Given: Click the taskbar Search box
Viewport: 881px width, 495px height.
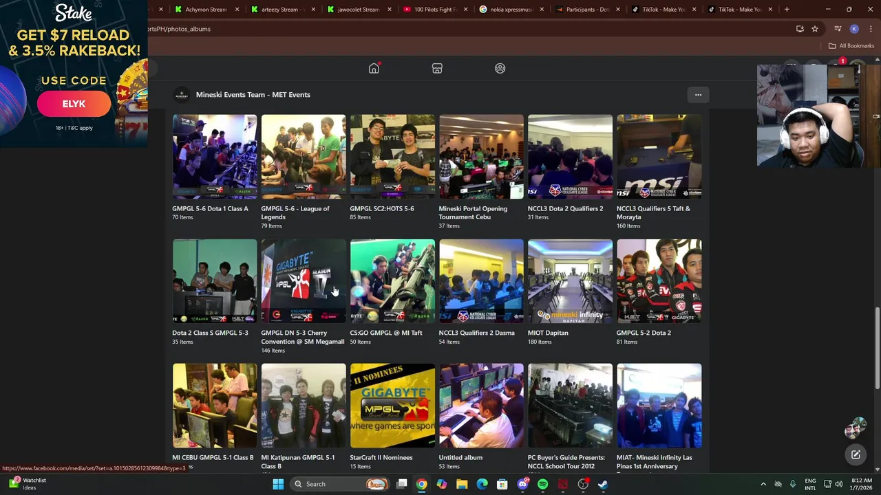Looking at the screenshot, I should tap(339, 484).
